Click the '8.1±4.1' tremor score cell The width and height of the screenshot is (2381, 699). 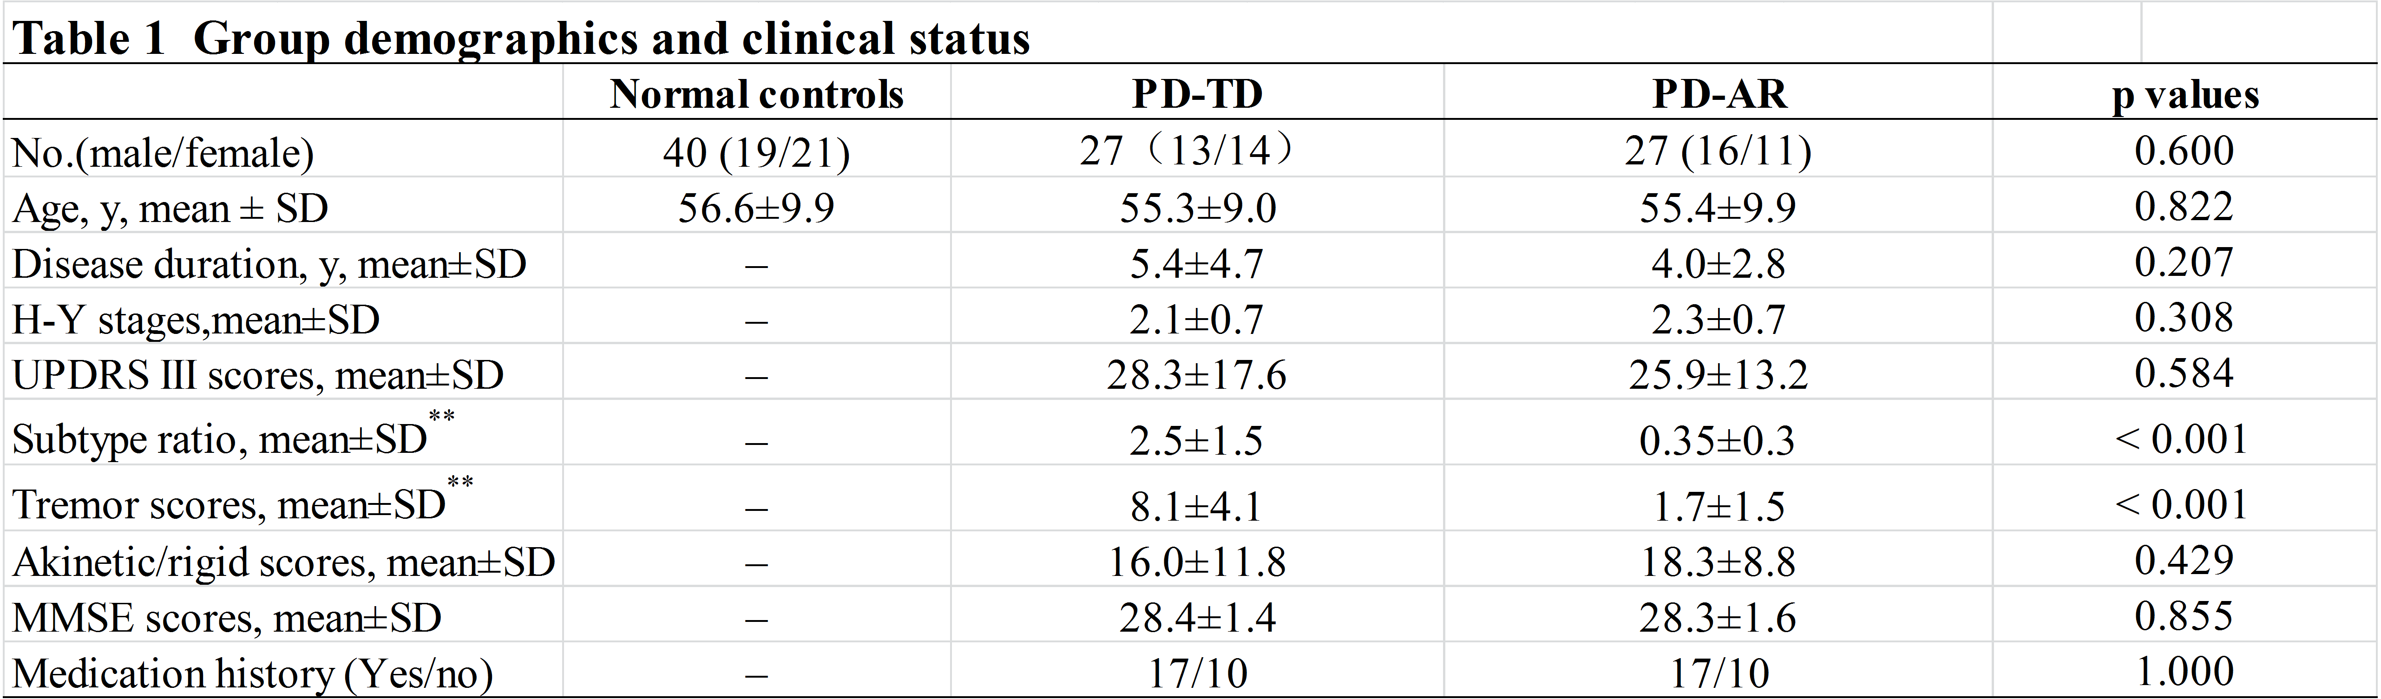tap(1196, 506)
